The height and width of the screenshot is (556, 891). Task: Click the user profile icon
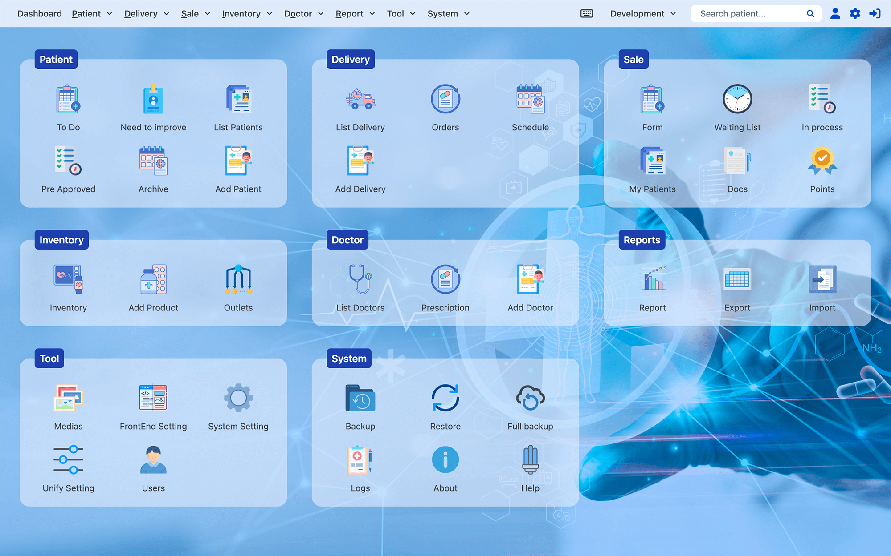[x=835, y=13]
